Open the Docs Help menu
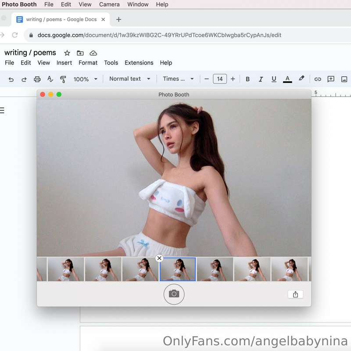 (166, 63)
